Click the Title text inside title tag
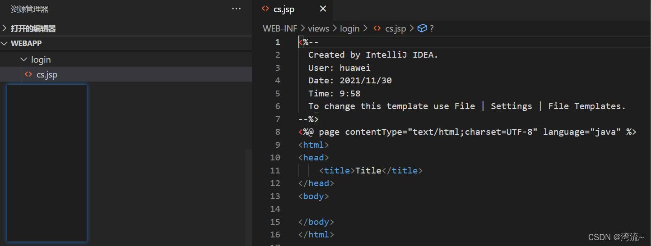Image resolution: width=651 pixels, height=246 pixels. click(x=368, y=171)
